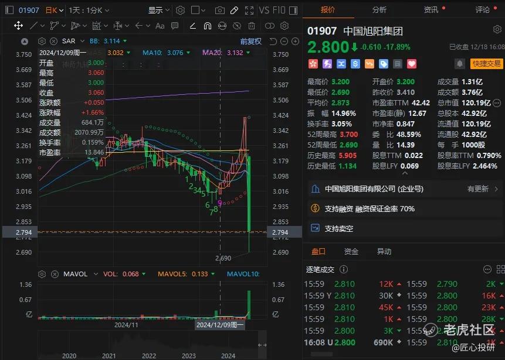Open 支持融资 margin info row
The image size is (505, 360).
point(404,208)
